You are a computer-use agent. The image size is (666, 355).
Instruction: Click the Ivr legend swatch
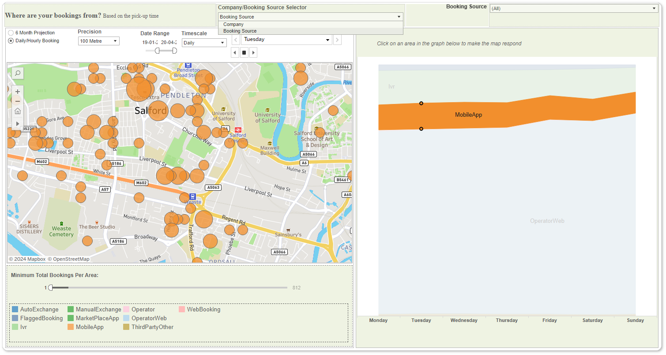tap(15, 327)
